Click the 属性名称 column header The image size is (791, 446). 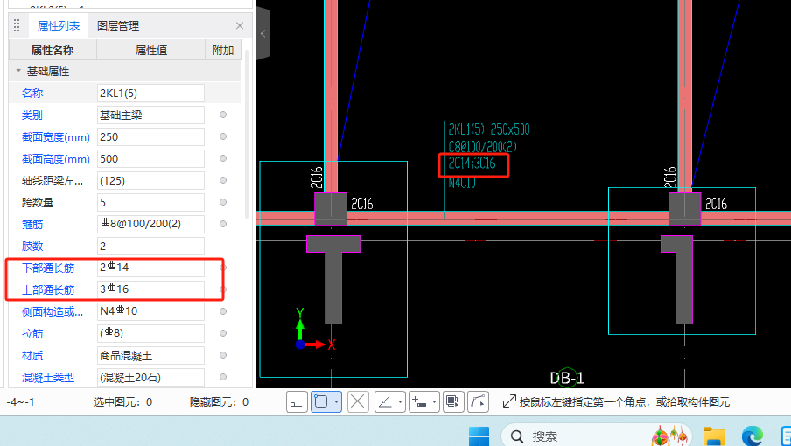point(52,51)
